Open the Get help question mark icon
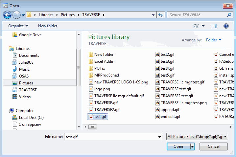The width and height of the screenshot is (236, 157). pos(226,26)
